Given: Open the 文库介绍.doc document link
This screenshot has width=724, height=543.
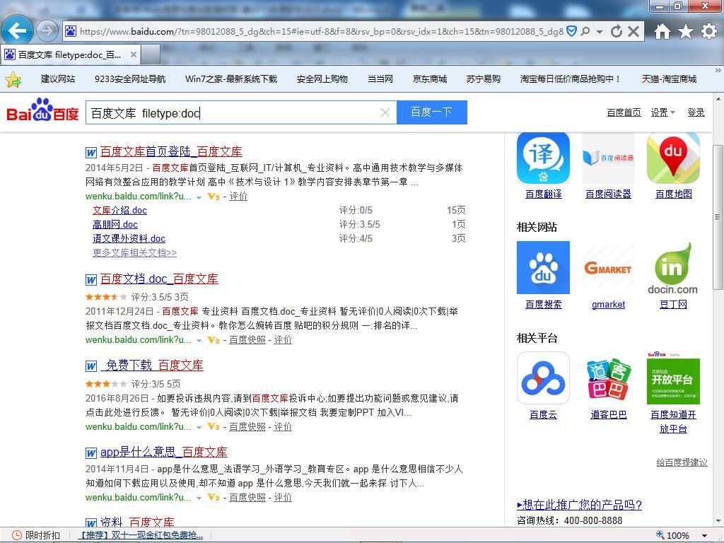Looking at the screenshot, I should click(x=119, y=211).
